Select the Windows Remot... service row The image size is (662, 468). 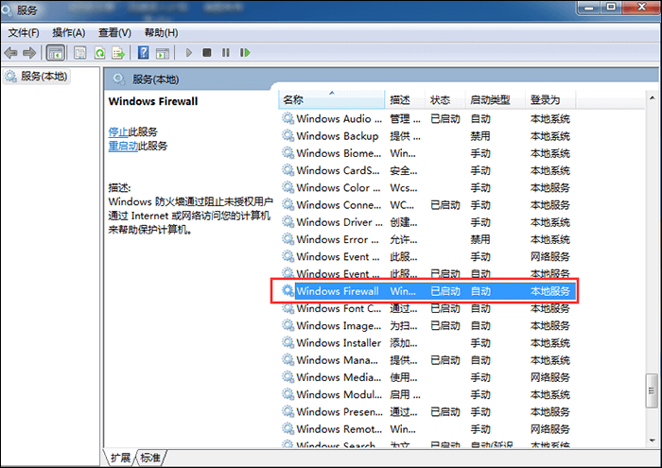coord(427,429)
